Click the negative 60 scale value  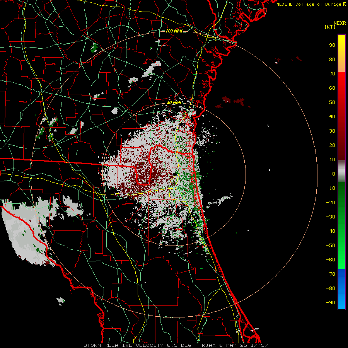click(x=331, y=260)
